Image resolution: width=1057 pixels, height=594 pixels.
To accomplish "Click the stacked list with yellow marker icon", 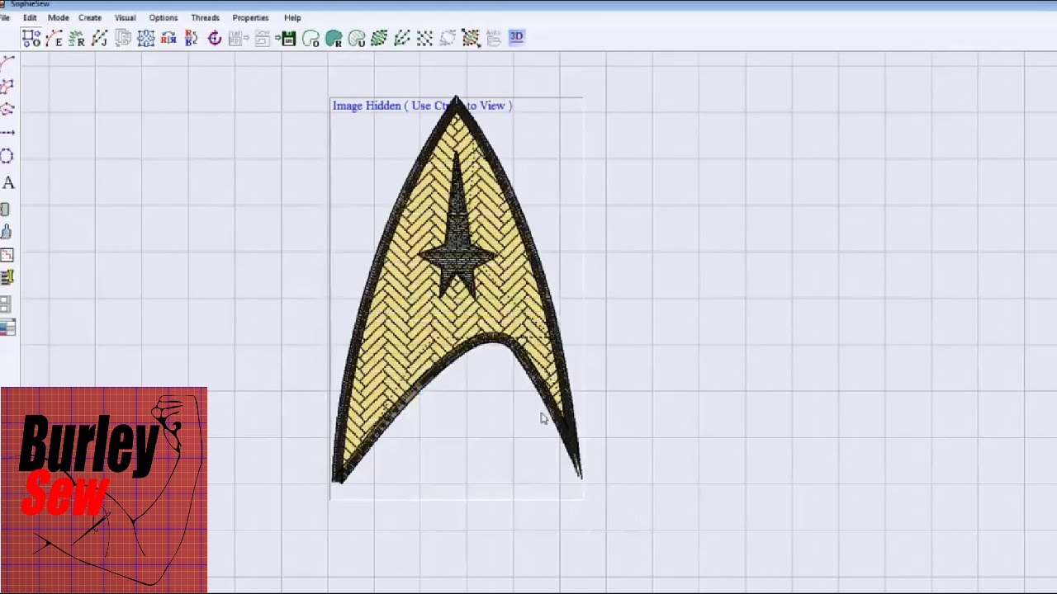I will coord(7,278).
